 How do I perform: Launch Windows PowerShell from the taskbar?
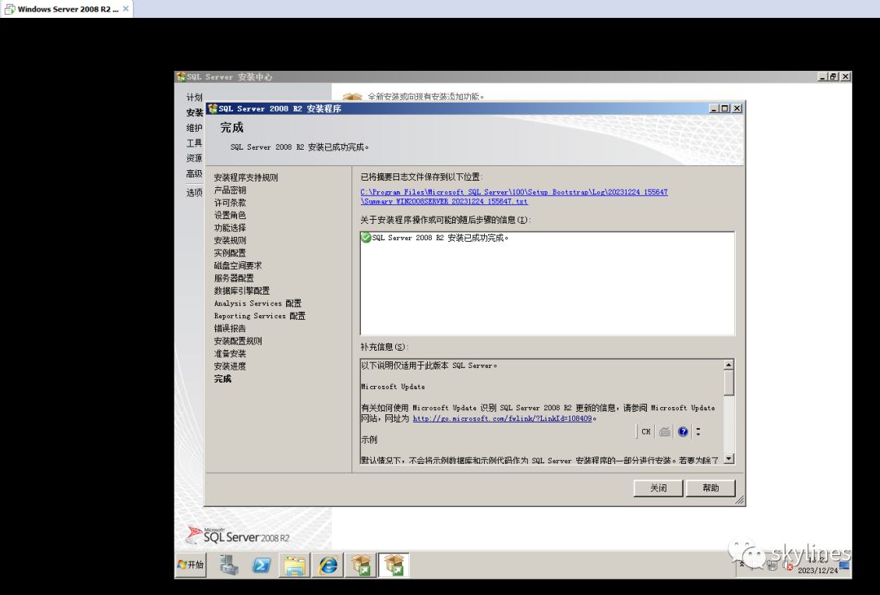click(x=262, y=565)
